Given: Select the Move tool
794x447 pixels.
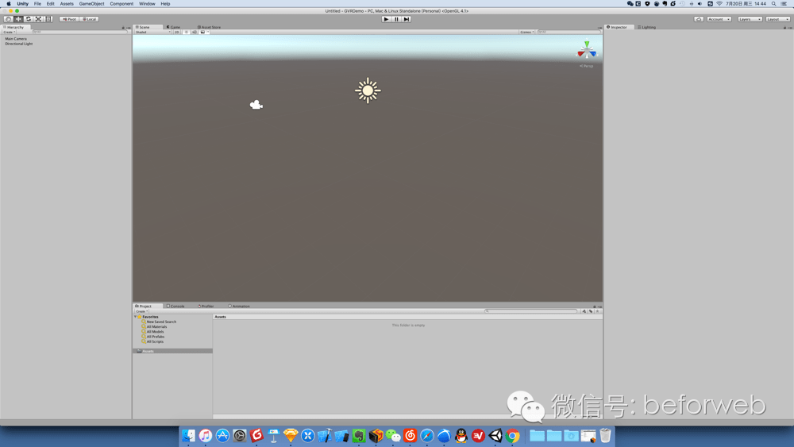Looking at the screenshot, I should (18, 19).
